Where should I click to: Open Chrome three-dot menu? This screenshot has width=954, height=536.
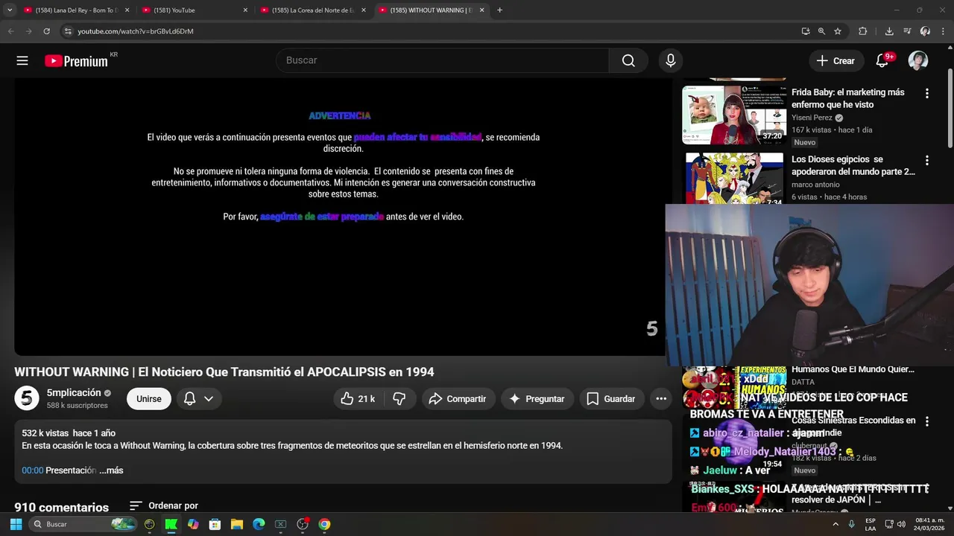(x=943, y=31)
